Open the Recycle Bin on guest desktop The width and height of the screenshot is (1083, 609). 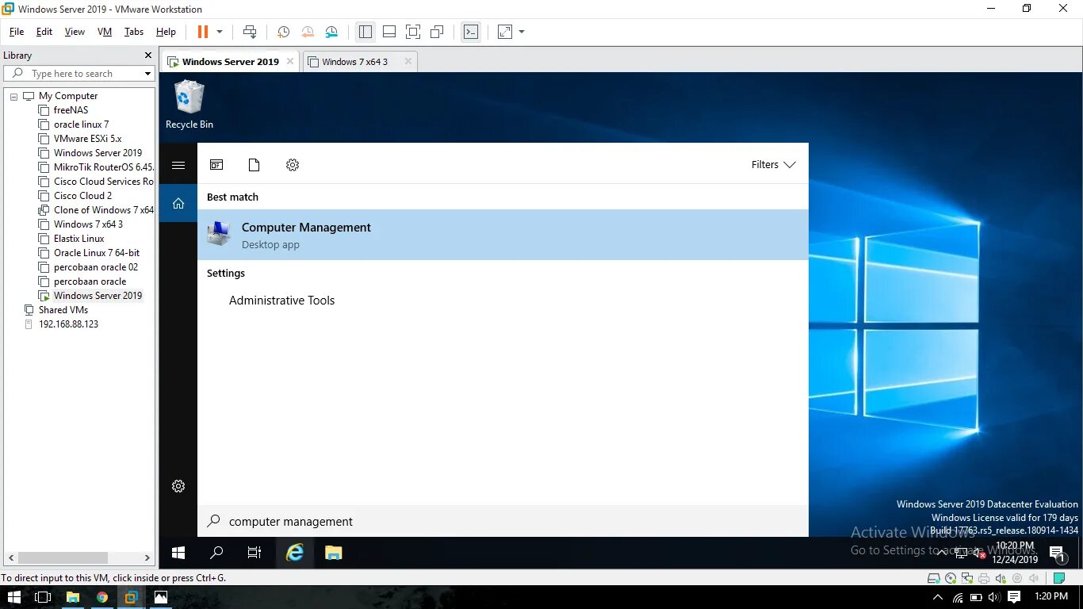tap(189, 105)
